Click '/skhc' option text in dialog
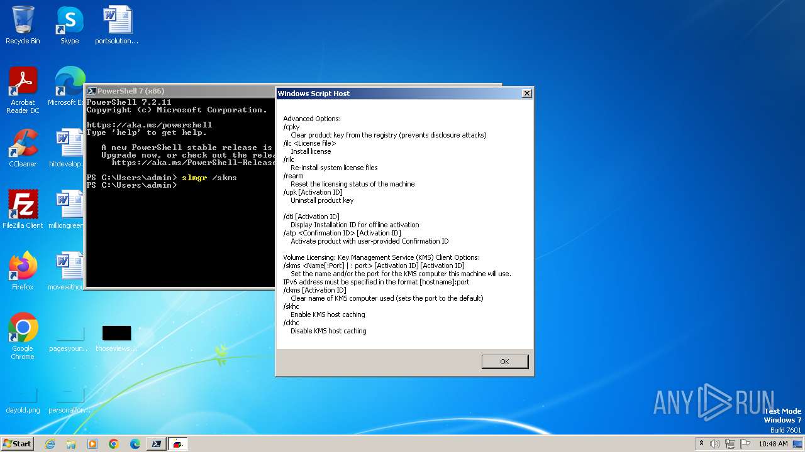805x452 pixels. coord(291,306)
